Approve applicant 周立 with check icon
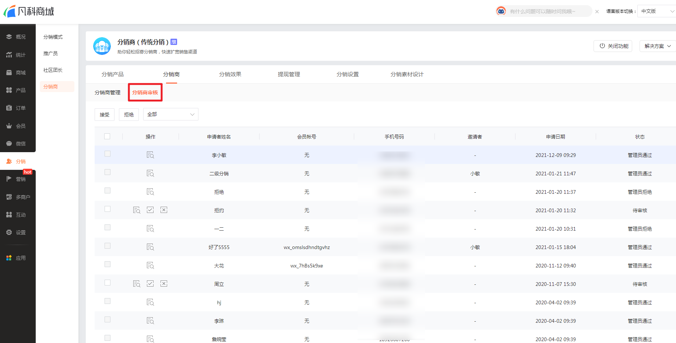This screenshot has width=676, height=343. pos(150,283)
